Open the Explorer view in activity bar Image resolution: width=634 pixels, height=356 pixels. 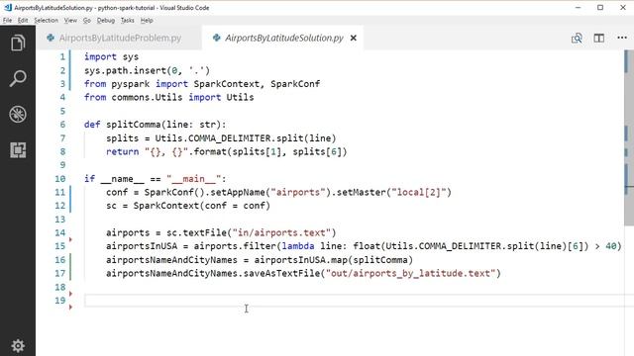point(18,43)
